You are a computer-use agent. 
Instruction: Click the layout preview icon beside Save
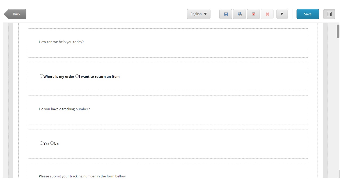tap(329, 14)
